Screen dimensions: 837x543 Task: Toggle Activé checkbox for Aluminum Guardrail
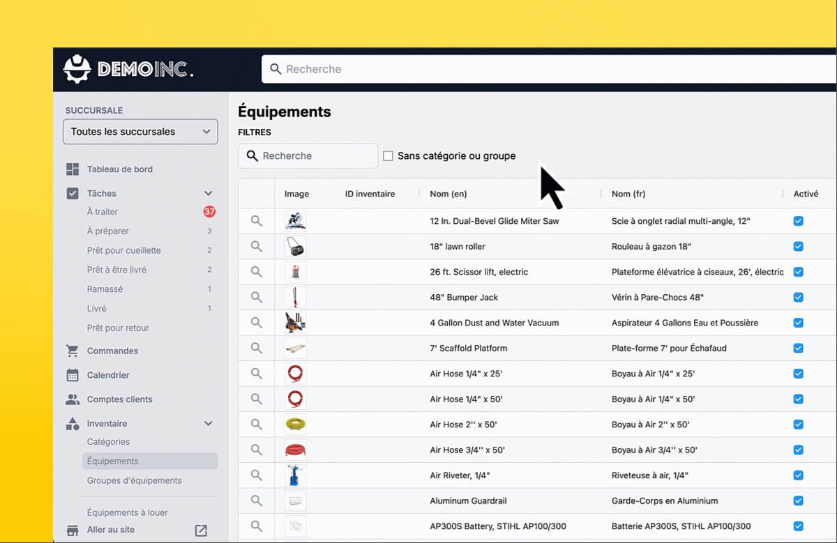click(799, 500)
